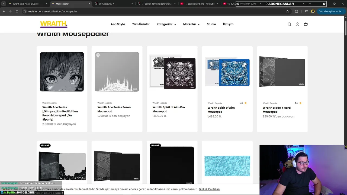Reload the page
Viewport: 347px width, 195px height.
(x=17, y=11)
